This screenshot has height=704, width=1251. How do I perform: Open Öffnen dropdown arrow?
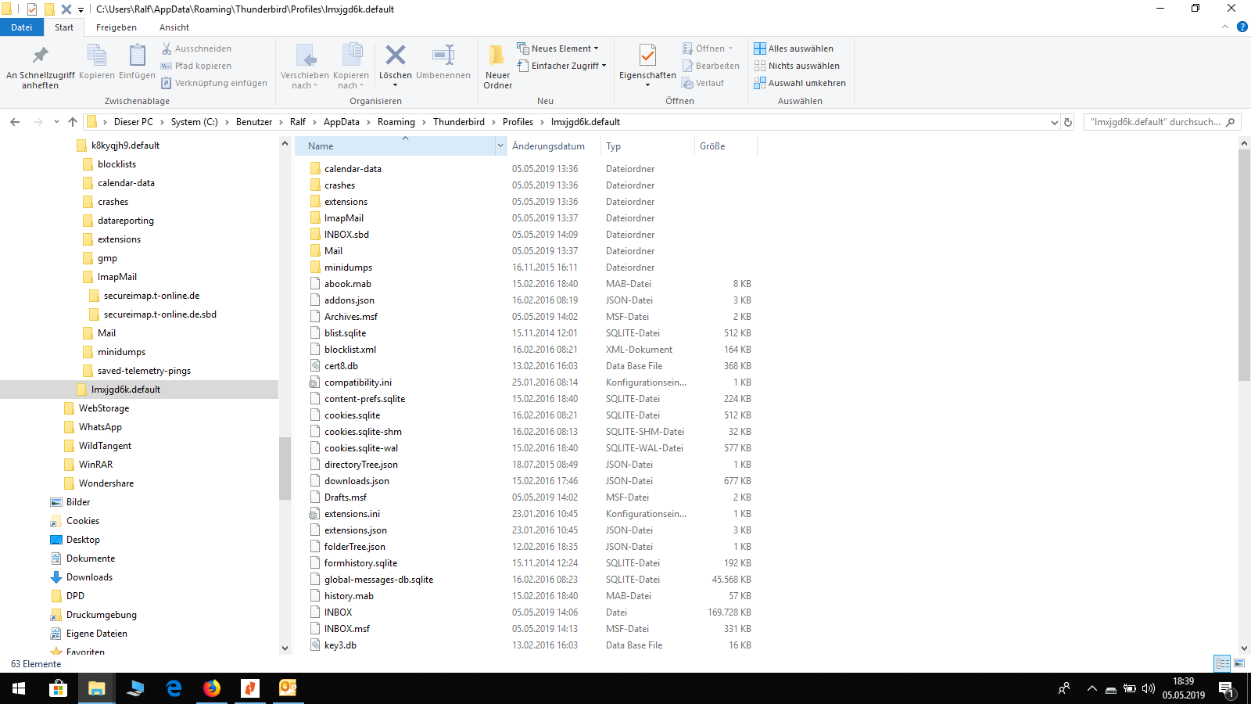coord(731,48)
